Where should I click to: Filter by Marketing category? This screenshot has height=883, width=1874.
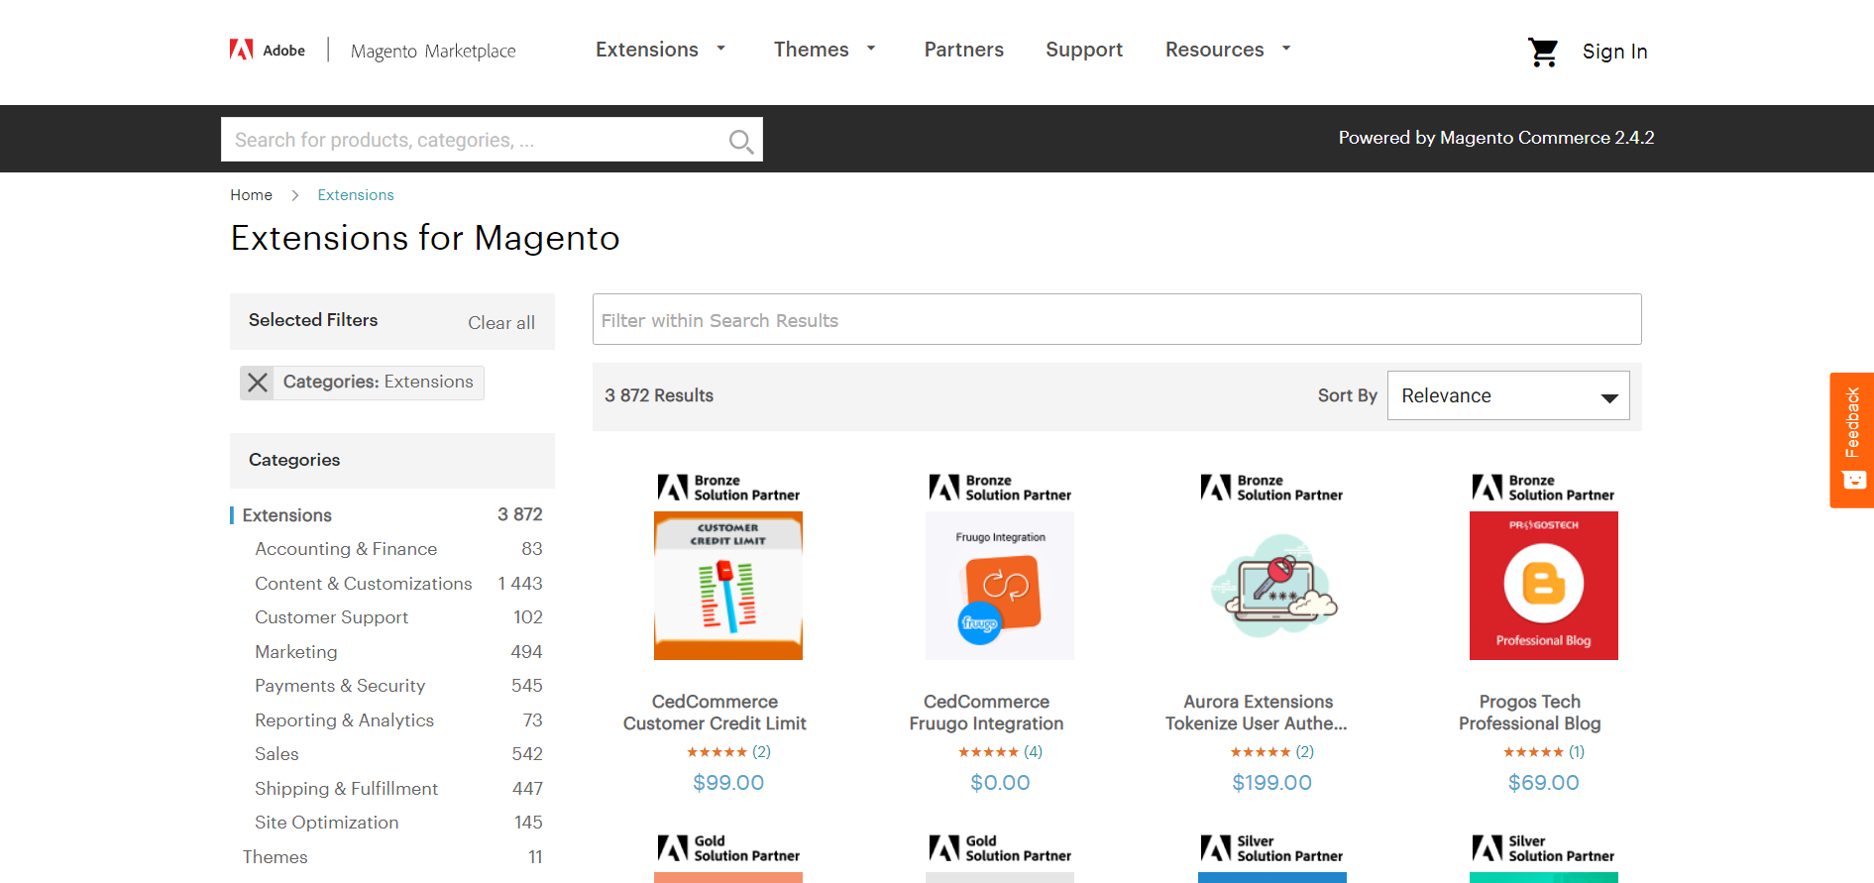[x=296, y=652]
